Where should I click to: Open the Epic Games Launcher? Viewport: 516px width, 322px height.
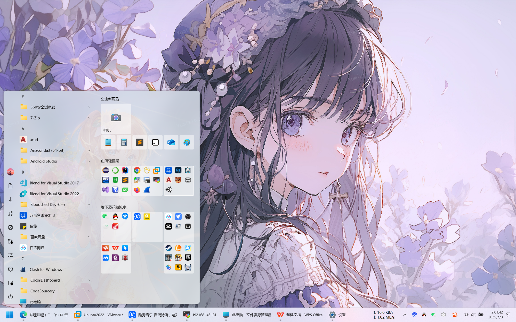pos(188,257)
